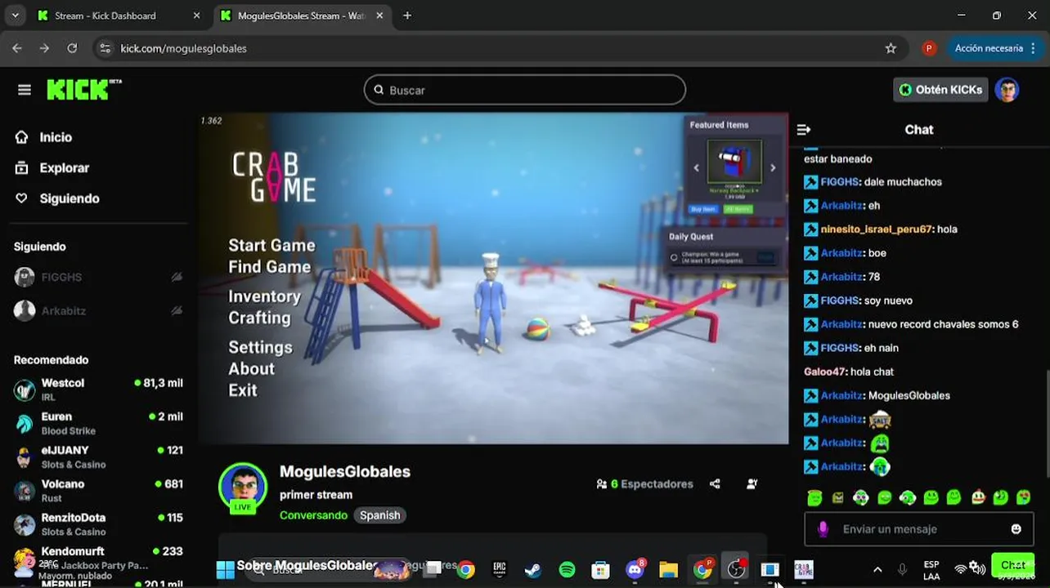The height and width of the screenshot is (588, 1050).
Task: Click Featured Items previous arrow
Action: [x=697, y=167]
